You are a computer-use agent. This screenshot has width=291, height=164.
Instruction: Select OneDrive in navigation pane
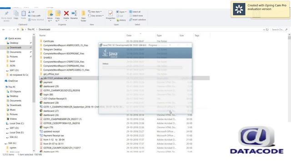pos(13,81)
